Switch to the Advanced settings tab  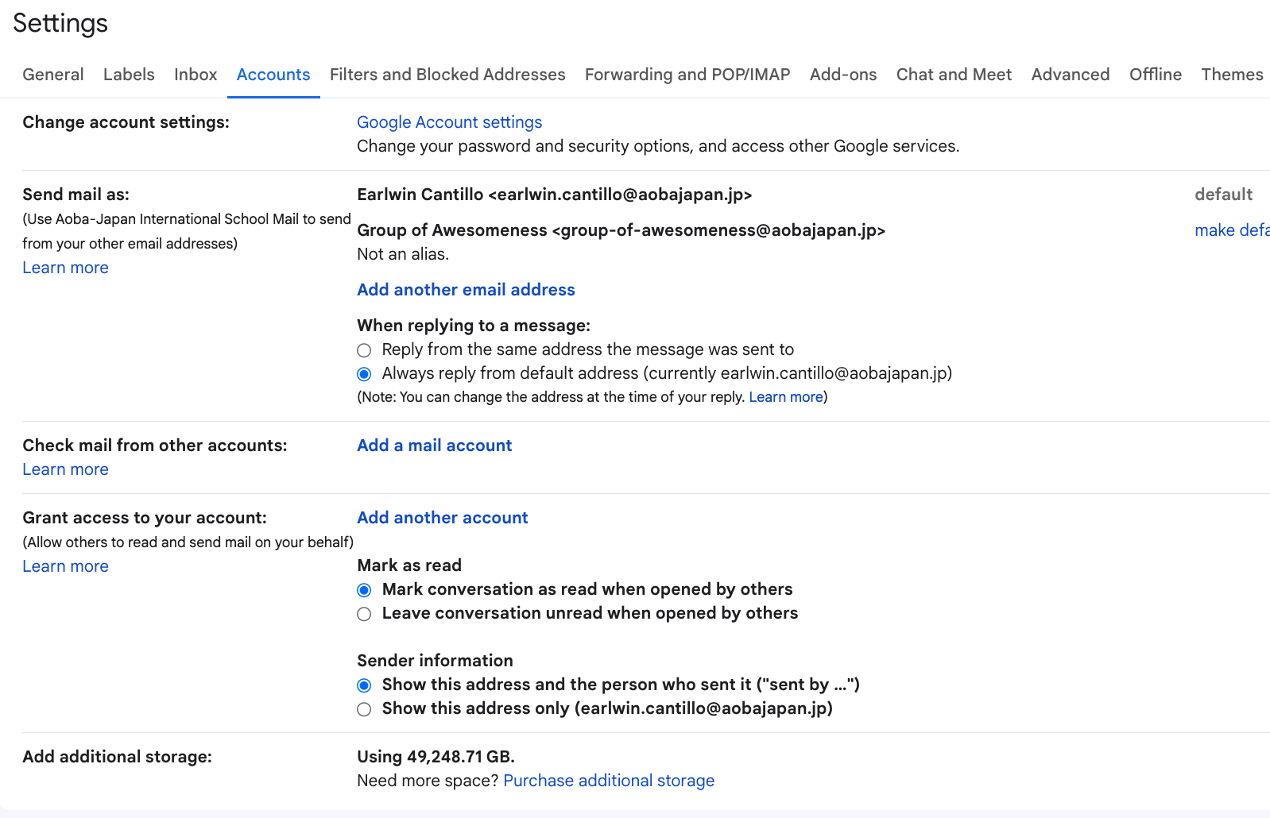click(x=1071, y=75)
